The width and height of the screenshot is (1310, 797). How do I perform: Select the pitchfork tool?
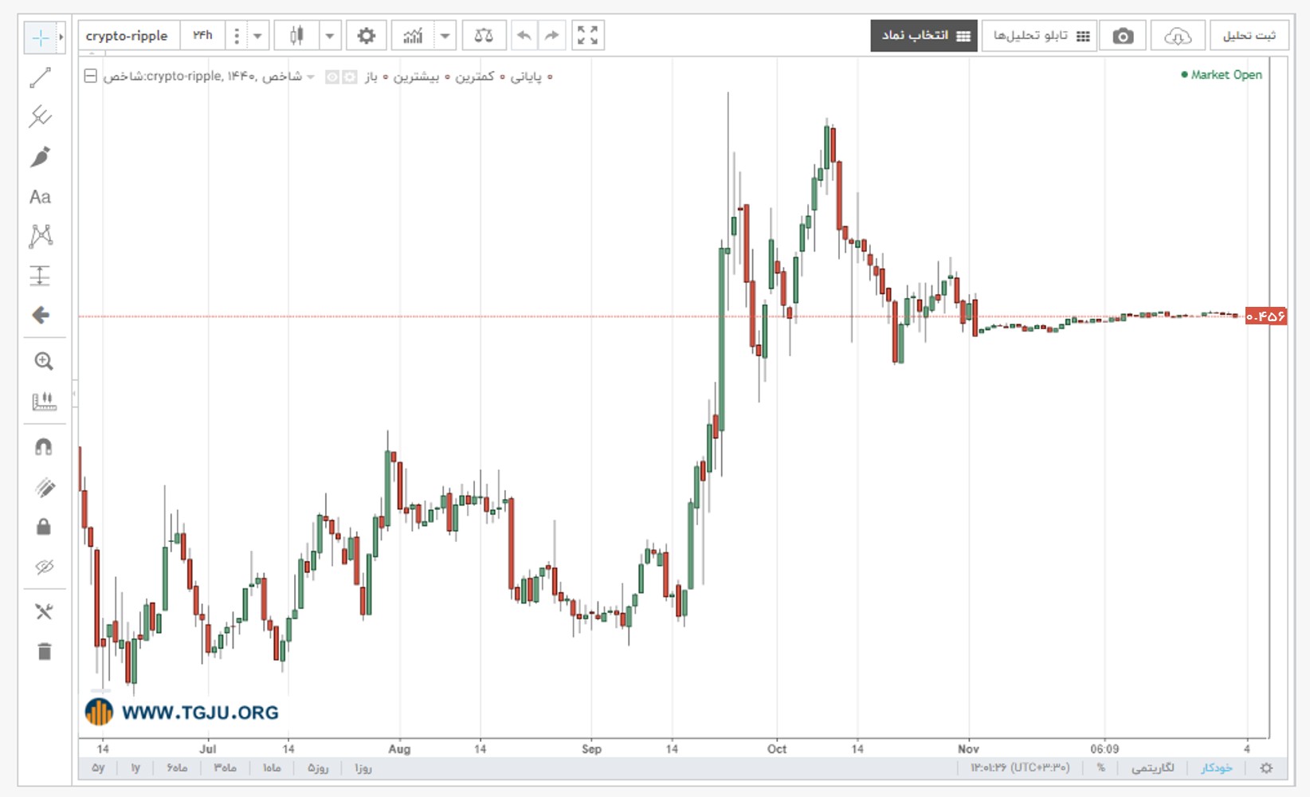pyautogui.click(x=40, y=117)
